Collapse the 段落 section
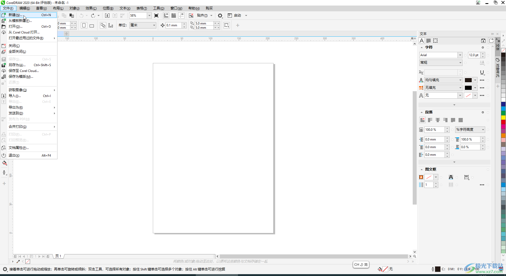 [x=422, y=112]
